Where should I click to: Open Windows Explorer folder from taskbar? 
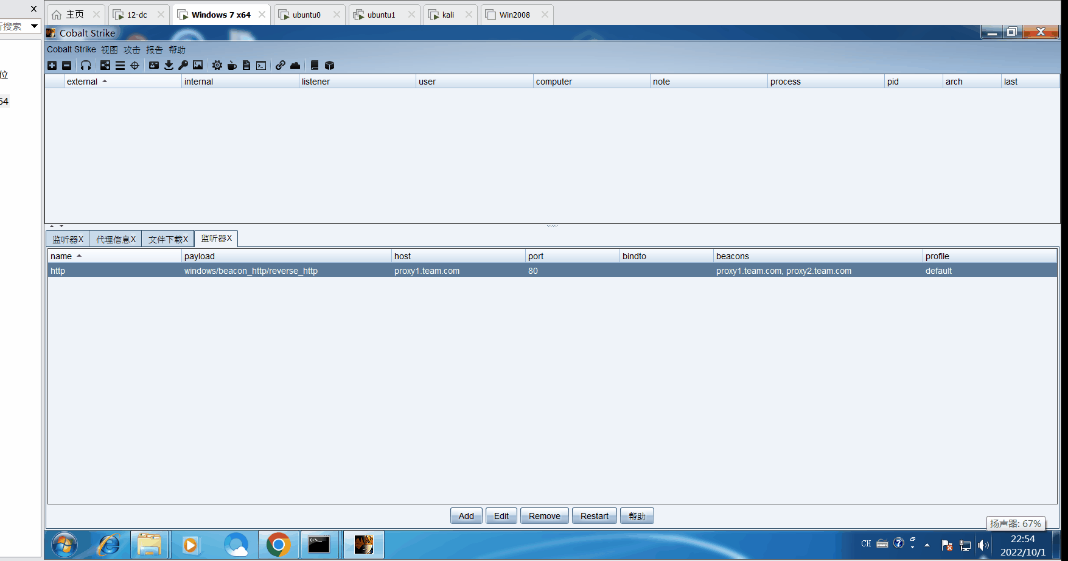tap(149, 545)
